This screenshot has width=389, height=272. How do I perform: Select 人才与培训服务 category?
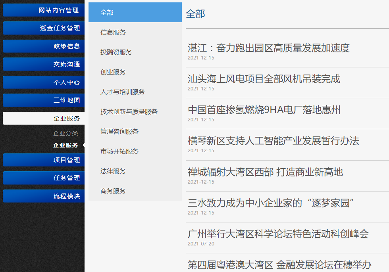pos(135,92)
